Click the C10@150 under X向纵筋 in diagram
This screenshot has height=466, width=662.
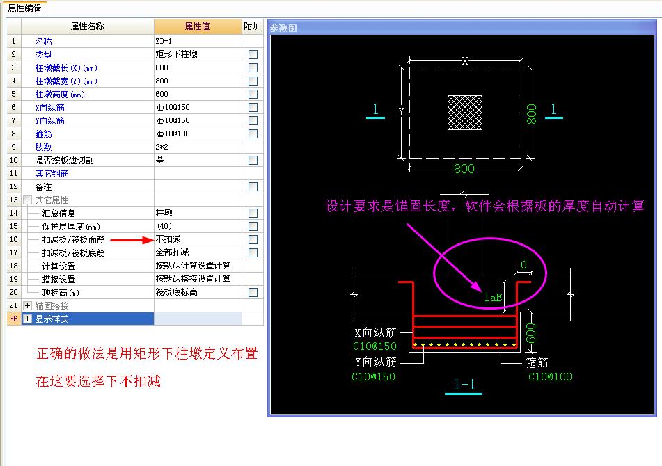(375, 346)
